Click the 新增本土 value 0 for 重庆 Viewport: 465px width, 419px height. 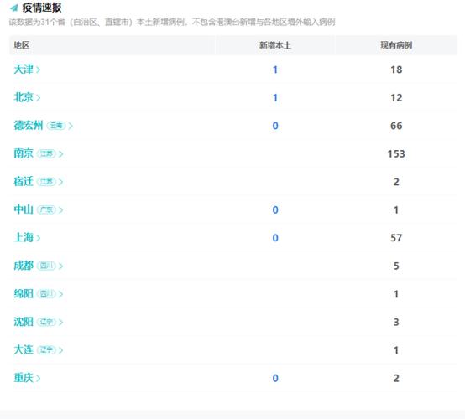(x=275, y=379)
